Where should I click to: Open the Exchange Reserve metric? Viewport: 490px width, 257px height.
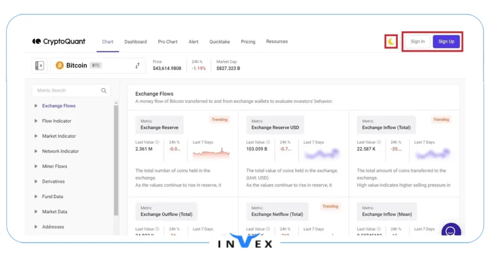point(159,125)
